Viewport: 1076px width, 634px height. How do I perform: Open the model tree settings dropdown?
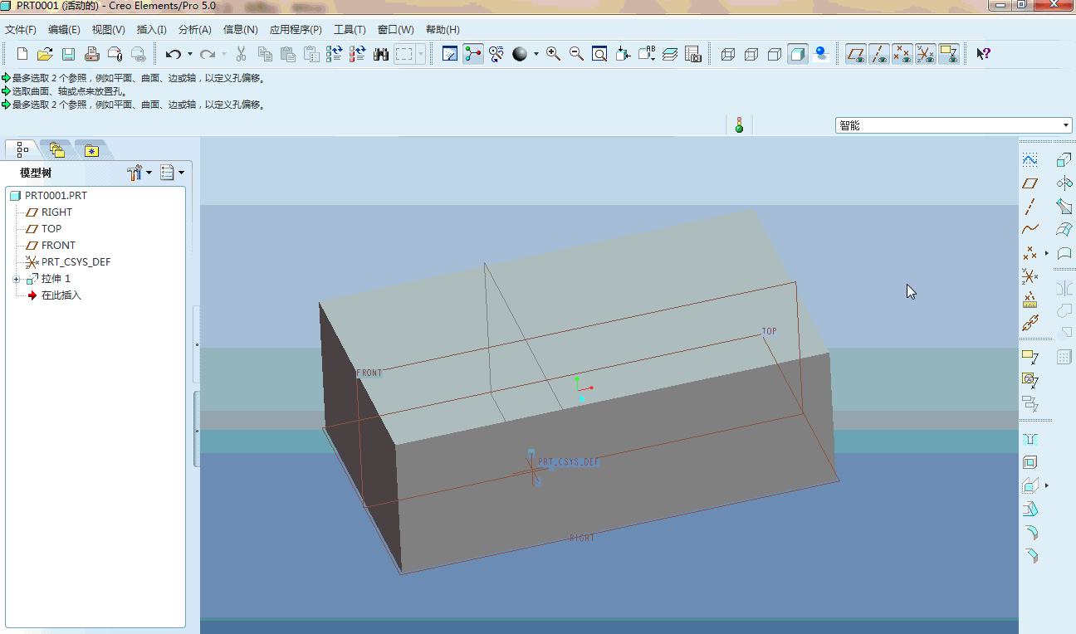pos(139,173)
